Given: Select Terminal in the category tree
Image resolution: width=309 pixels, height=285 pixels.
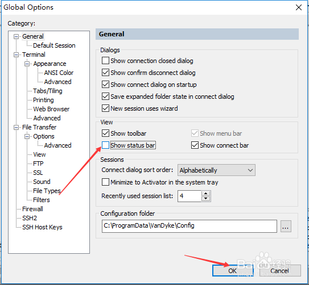Looking at the screenshot, I should tap(34, 55).
